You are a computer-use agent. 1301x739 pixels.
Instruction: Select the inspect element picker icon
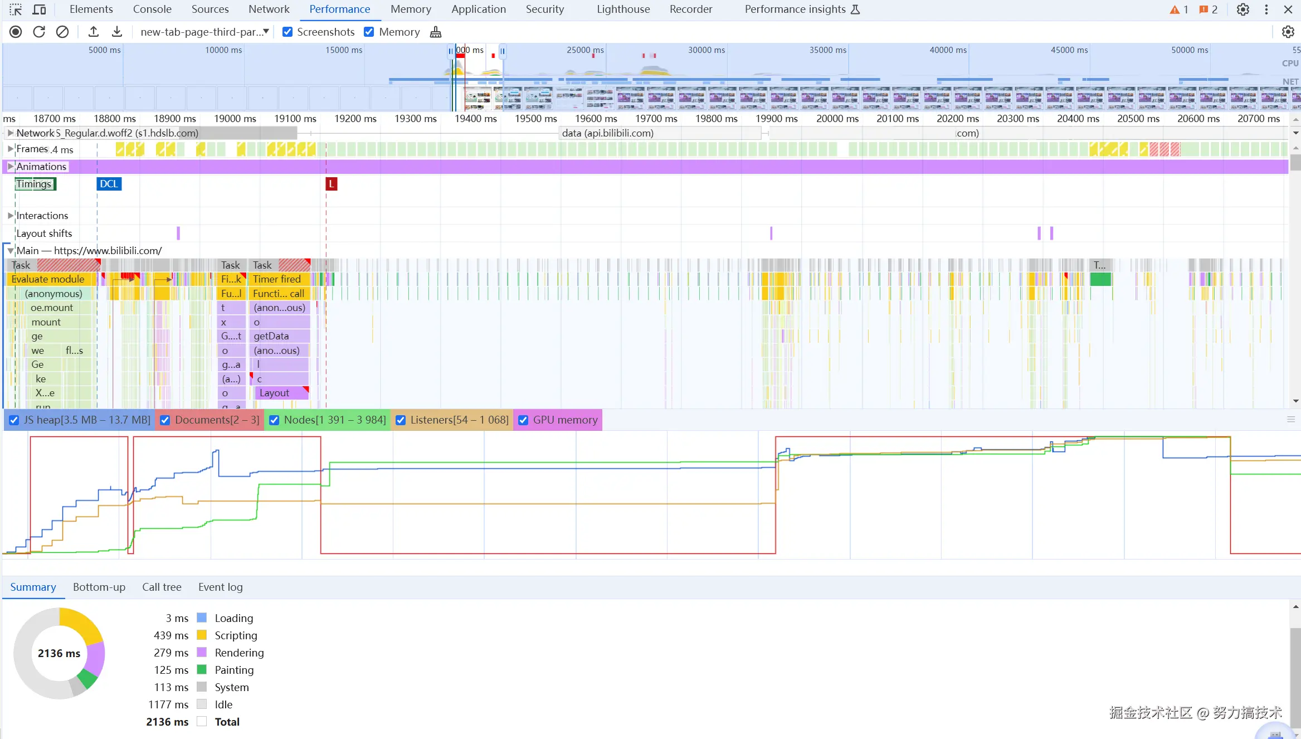coord(16,9)
